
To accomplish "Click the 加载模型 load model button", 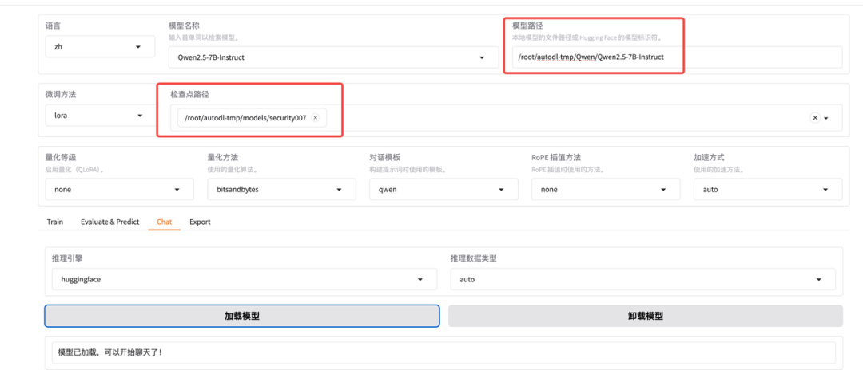I will [241, 317].
